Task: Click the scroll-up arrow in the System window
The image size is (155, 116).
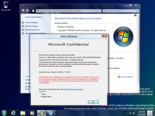Action: pyautogui.click(x=138, y=15)
